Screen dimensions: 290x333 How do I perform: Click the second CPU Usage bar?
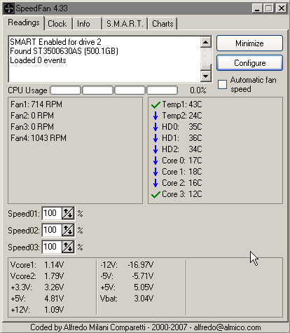98,90
